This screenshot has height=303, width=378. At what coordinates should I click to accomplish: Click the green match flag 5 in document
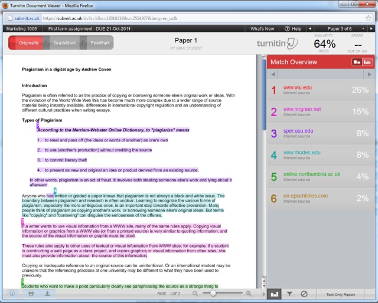(22, 282)
